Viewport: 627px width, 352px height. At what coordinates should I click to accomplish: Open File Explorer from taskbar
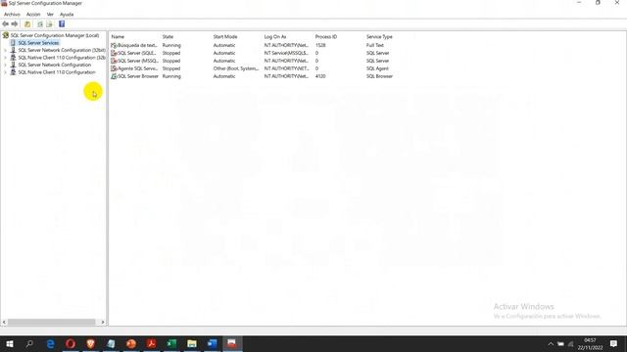click(192, 343)
